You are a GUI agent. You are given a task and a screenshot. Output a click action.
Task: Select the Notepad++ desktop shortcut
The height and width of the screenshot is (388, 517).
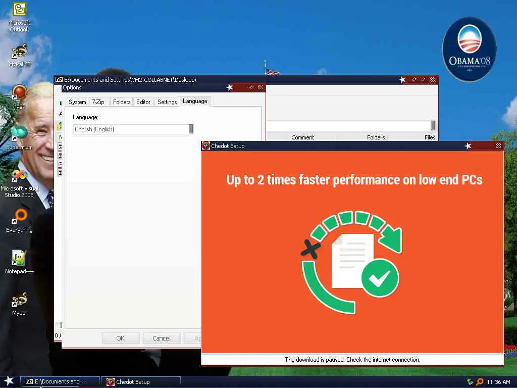pos(19,262)
